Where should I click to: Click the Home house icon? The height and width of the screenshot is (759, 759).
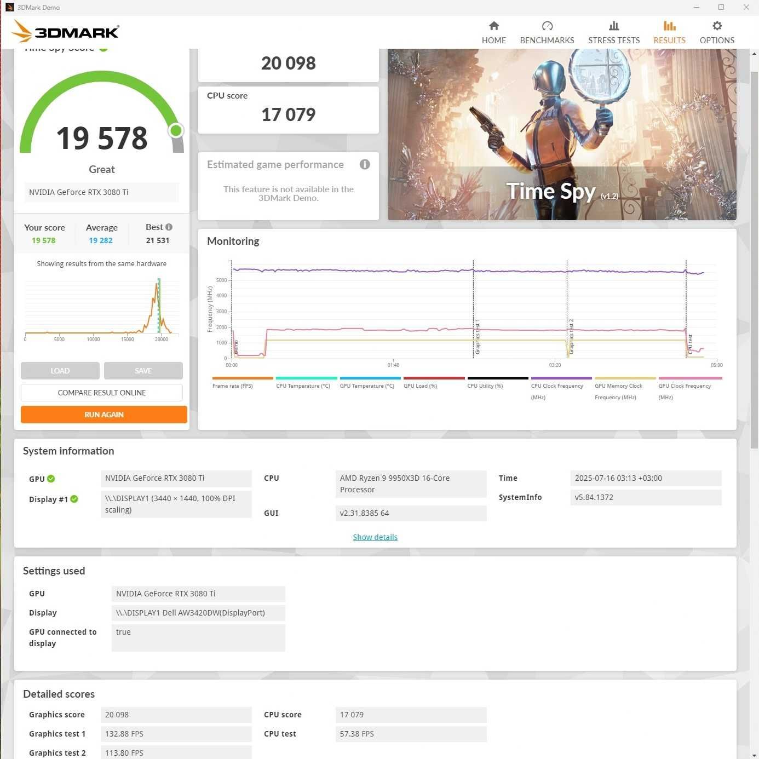click(x=493, y=26)
